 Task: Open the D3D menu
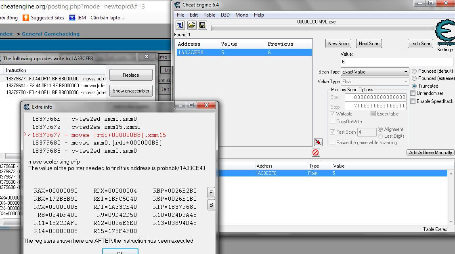point(225,15)
